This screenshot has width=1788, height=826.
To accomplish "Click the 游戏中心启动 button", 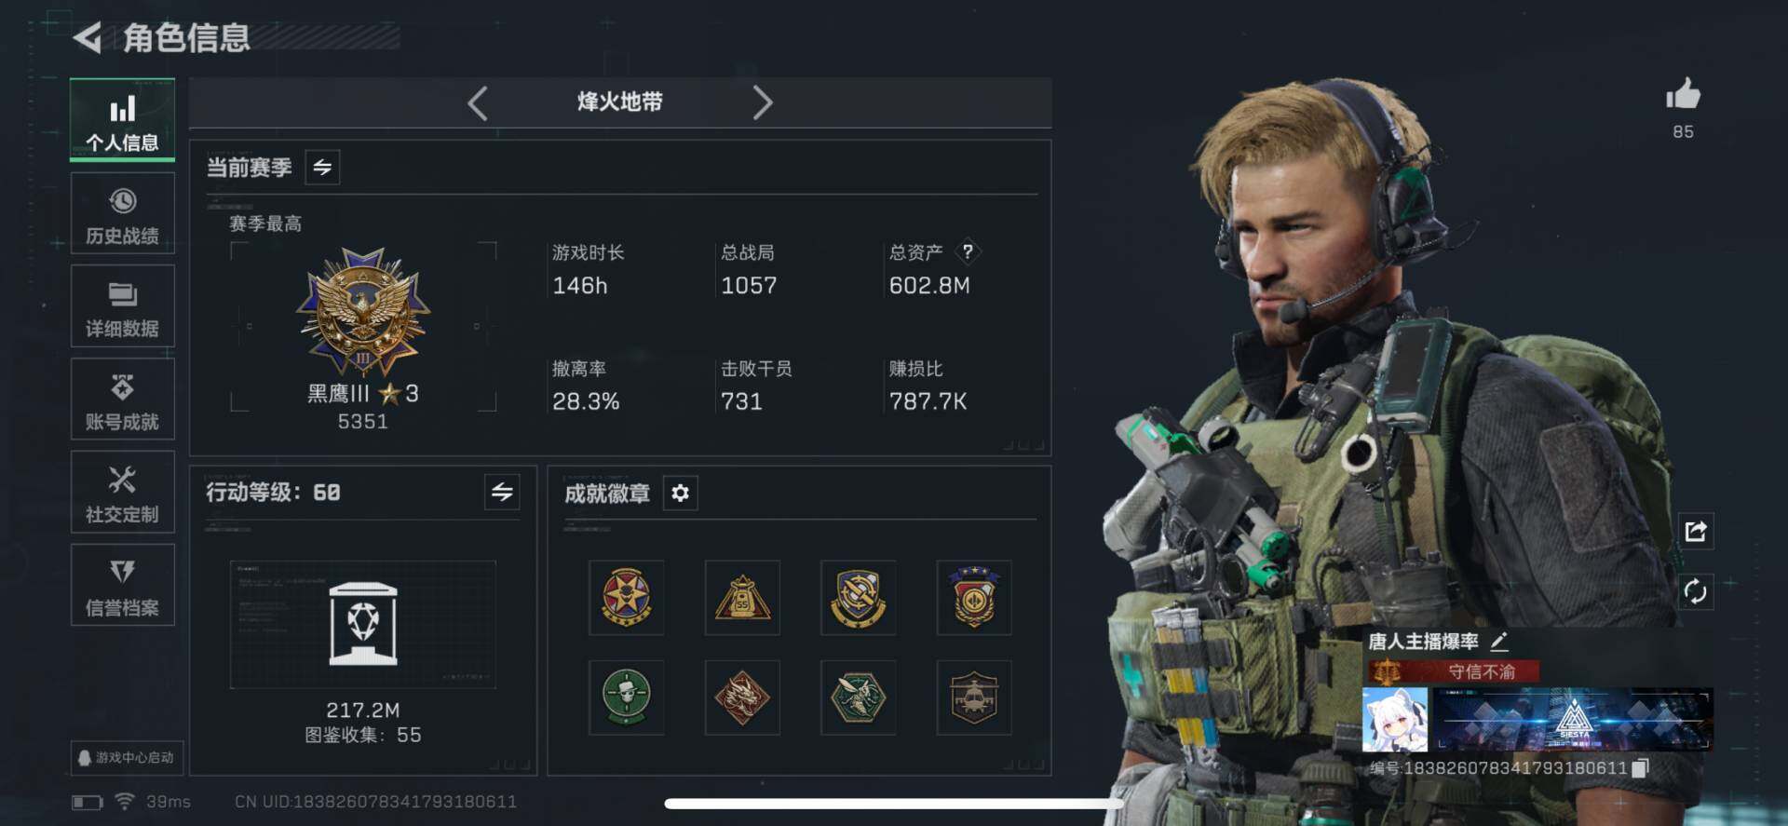I will (127, 757).
